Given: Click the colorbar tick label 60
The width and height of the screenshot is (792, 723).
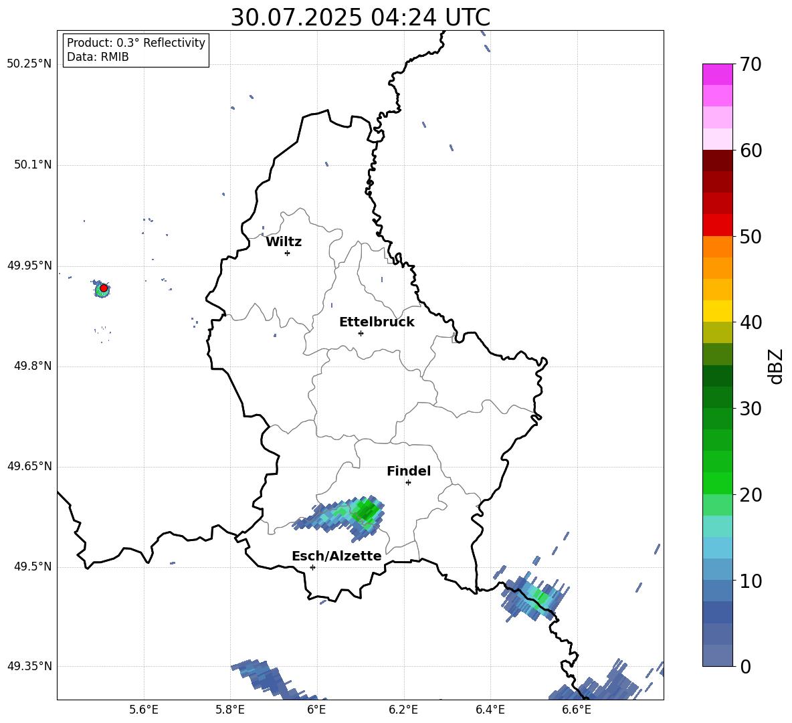Looking at the screenshot, I should click(751, 150).
